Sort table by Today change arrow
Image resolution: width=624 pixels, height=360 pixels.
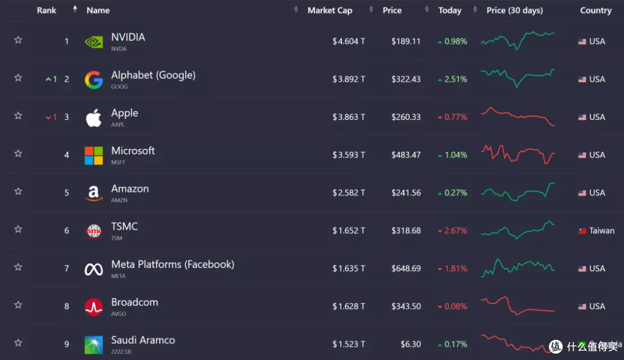tap(475, 10)
